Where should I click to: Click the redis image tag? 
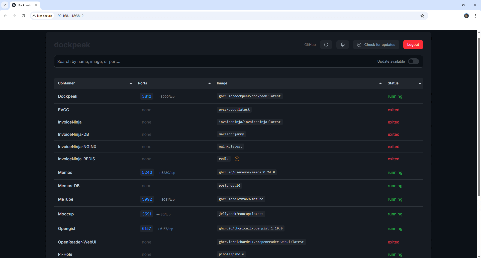[224, 159]
